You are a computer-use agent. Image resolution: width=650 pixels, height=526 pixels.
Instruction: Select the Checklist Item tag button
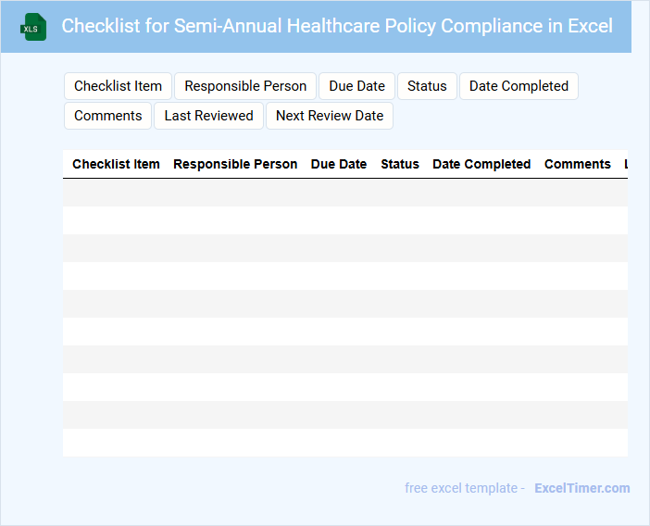[118, 86]
